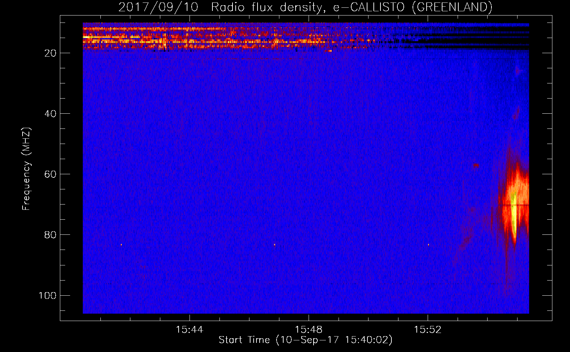The width and height of the screenshot is (570, 352).
Task: Click the bright yellow radio burst core near 70 MHz
Action: coord(514,213)
